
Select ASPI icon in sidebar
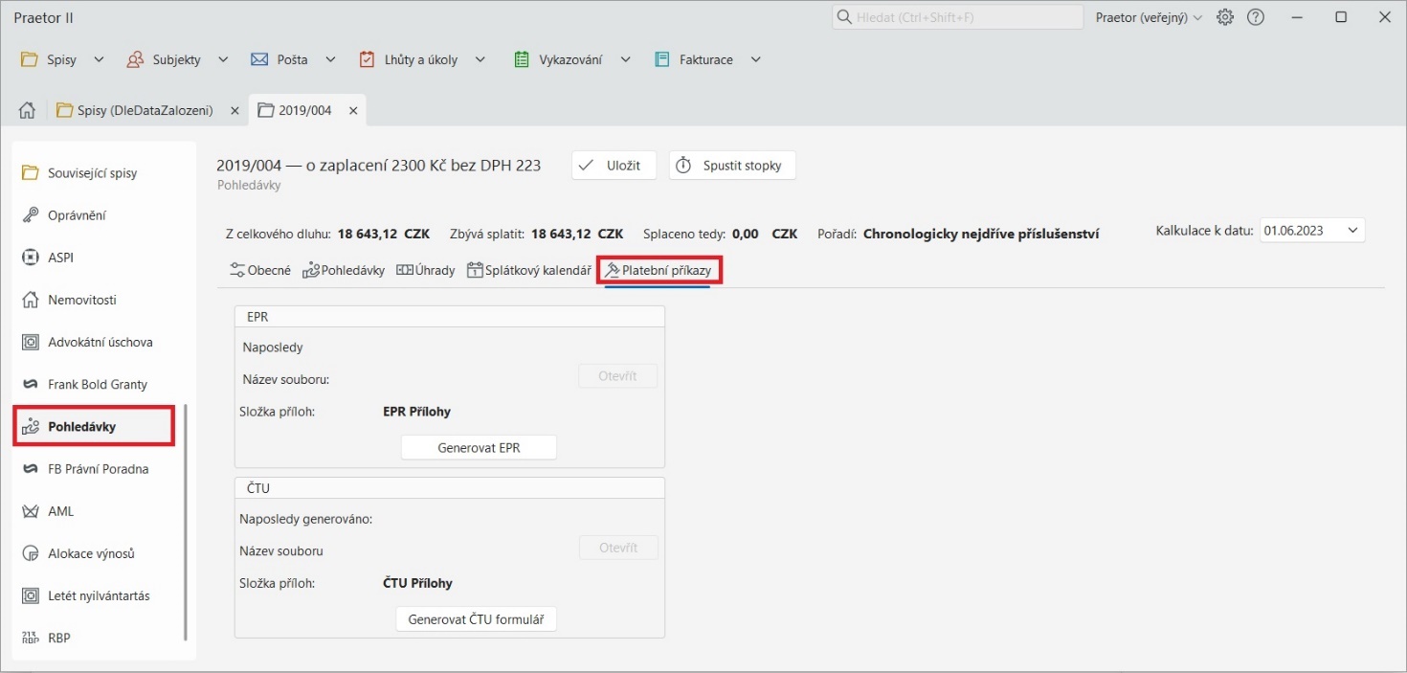pos(31,258)
